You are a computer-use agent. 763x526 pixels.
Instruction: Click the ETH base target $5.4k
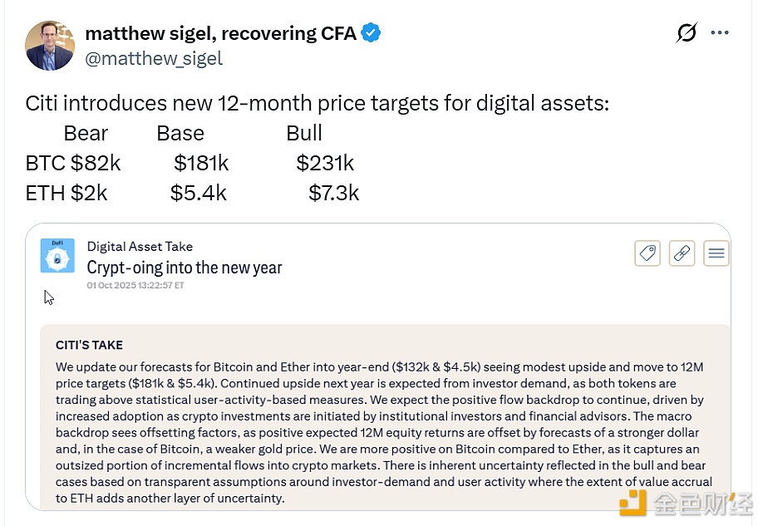tap(199, 193)
